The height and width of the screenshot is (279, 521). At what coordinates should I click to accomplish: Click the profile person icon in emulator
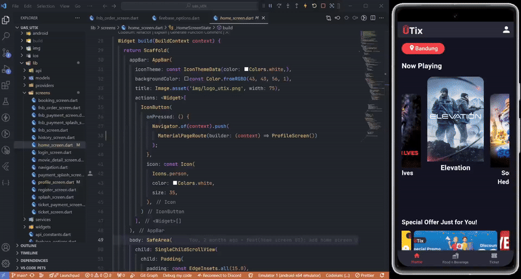(506, 30)
